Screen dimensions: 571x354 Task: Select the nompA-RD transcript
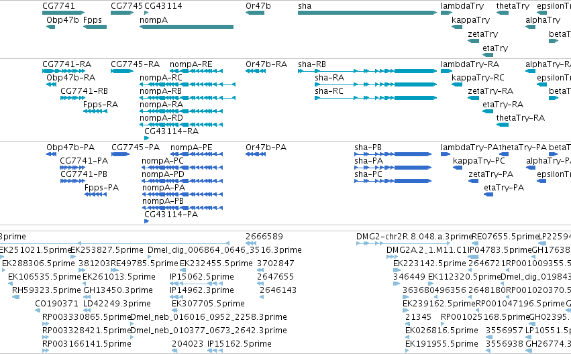181,125
